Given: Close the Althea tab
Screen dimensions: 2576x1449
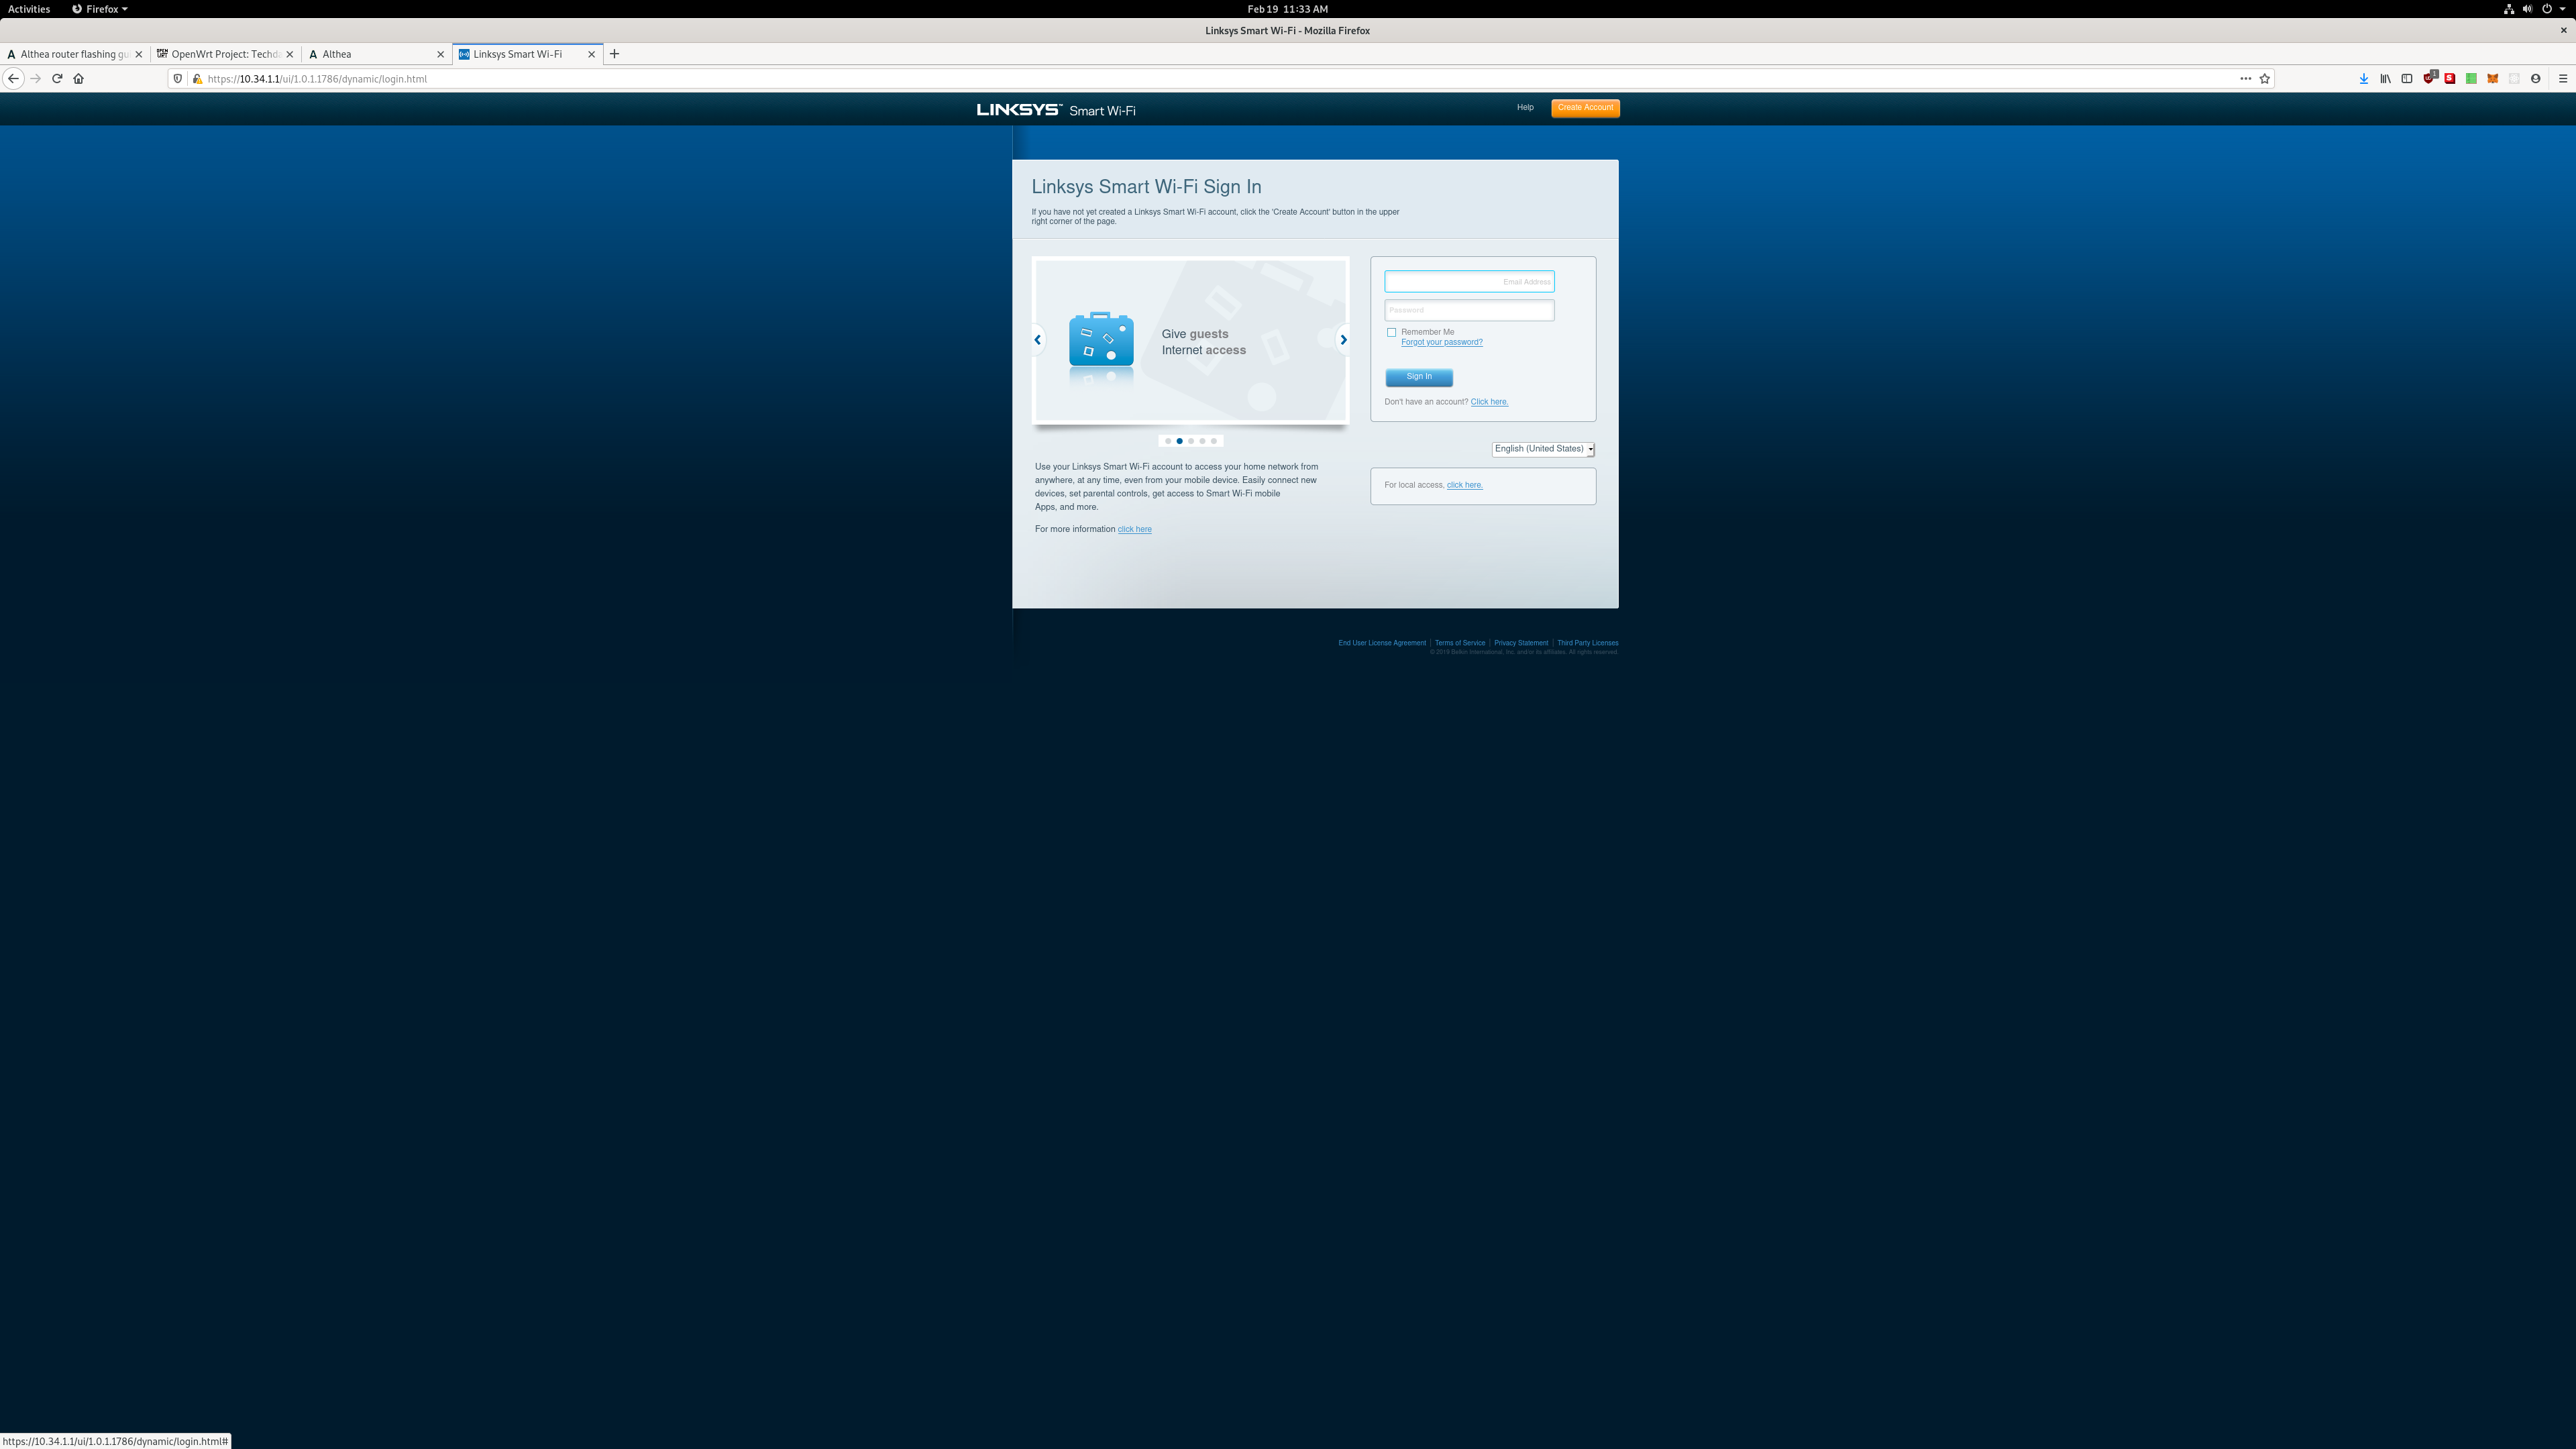Looking at the screenshot, I should (x=440, y=54).
